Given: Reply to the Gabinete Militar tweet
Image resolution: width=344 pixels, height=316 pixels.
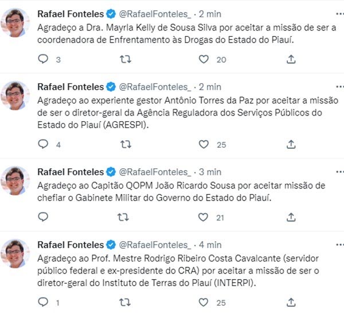Looking at the screenshot, I should [43, 217].
